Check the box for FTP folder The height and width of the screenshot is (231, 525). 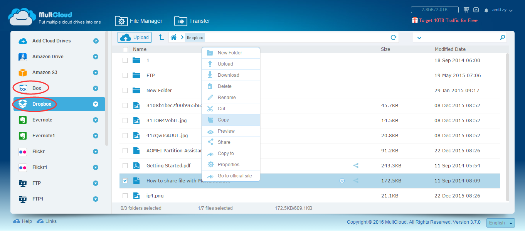(x=125, y=76)
